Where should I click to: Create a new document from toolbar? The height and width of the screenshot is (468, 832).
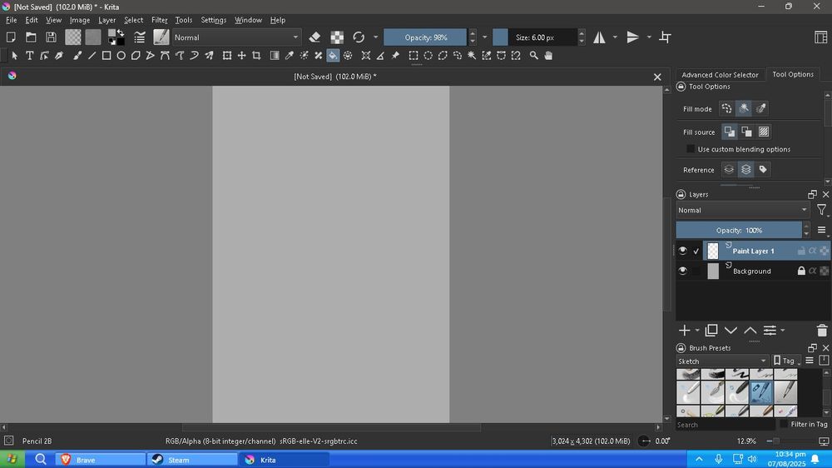11,37
